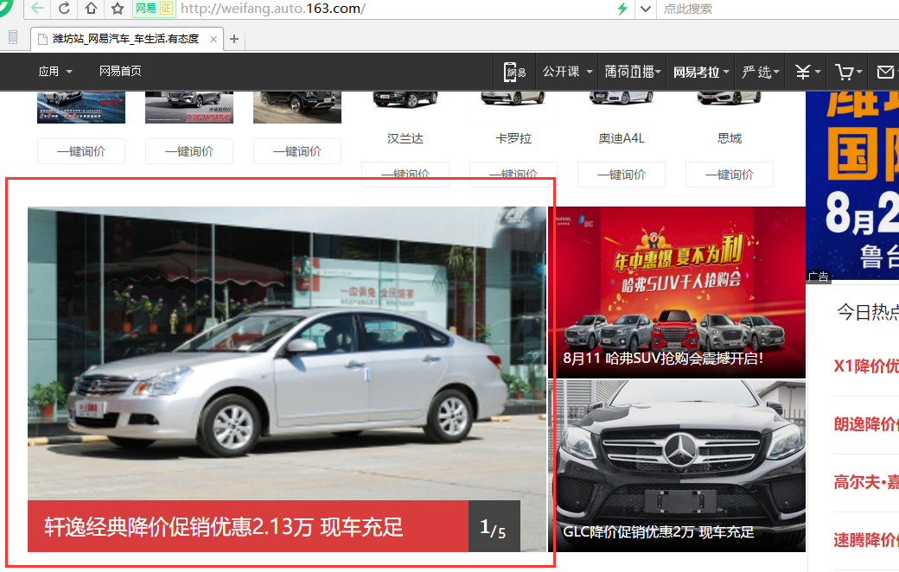The height and width of the screenshot is (572, 899).
Task: Open the shopping cart icon menu
Action: point(849,72)
